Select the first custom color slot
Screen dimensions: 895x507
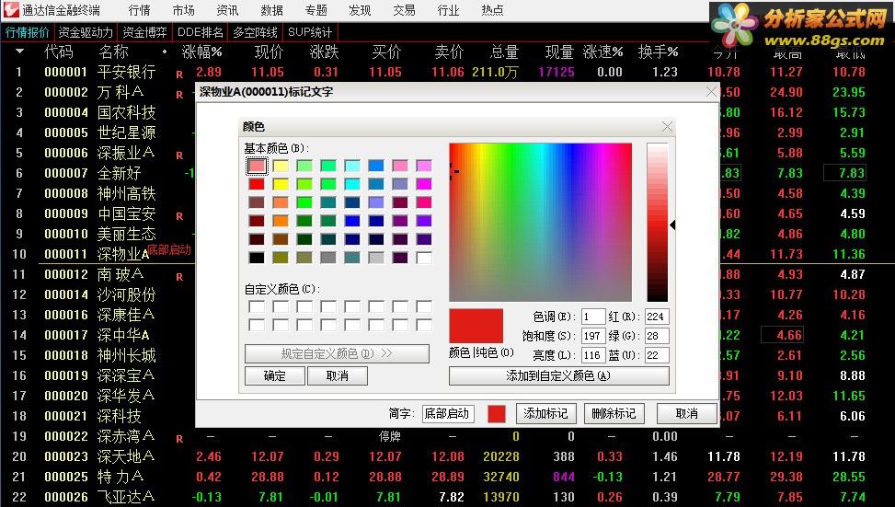257,306
